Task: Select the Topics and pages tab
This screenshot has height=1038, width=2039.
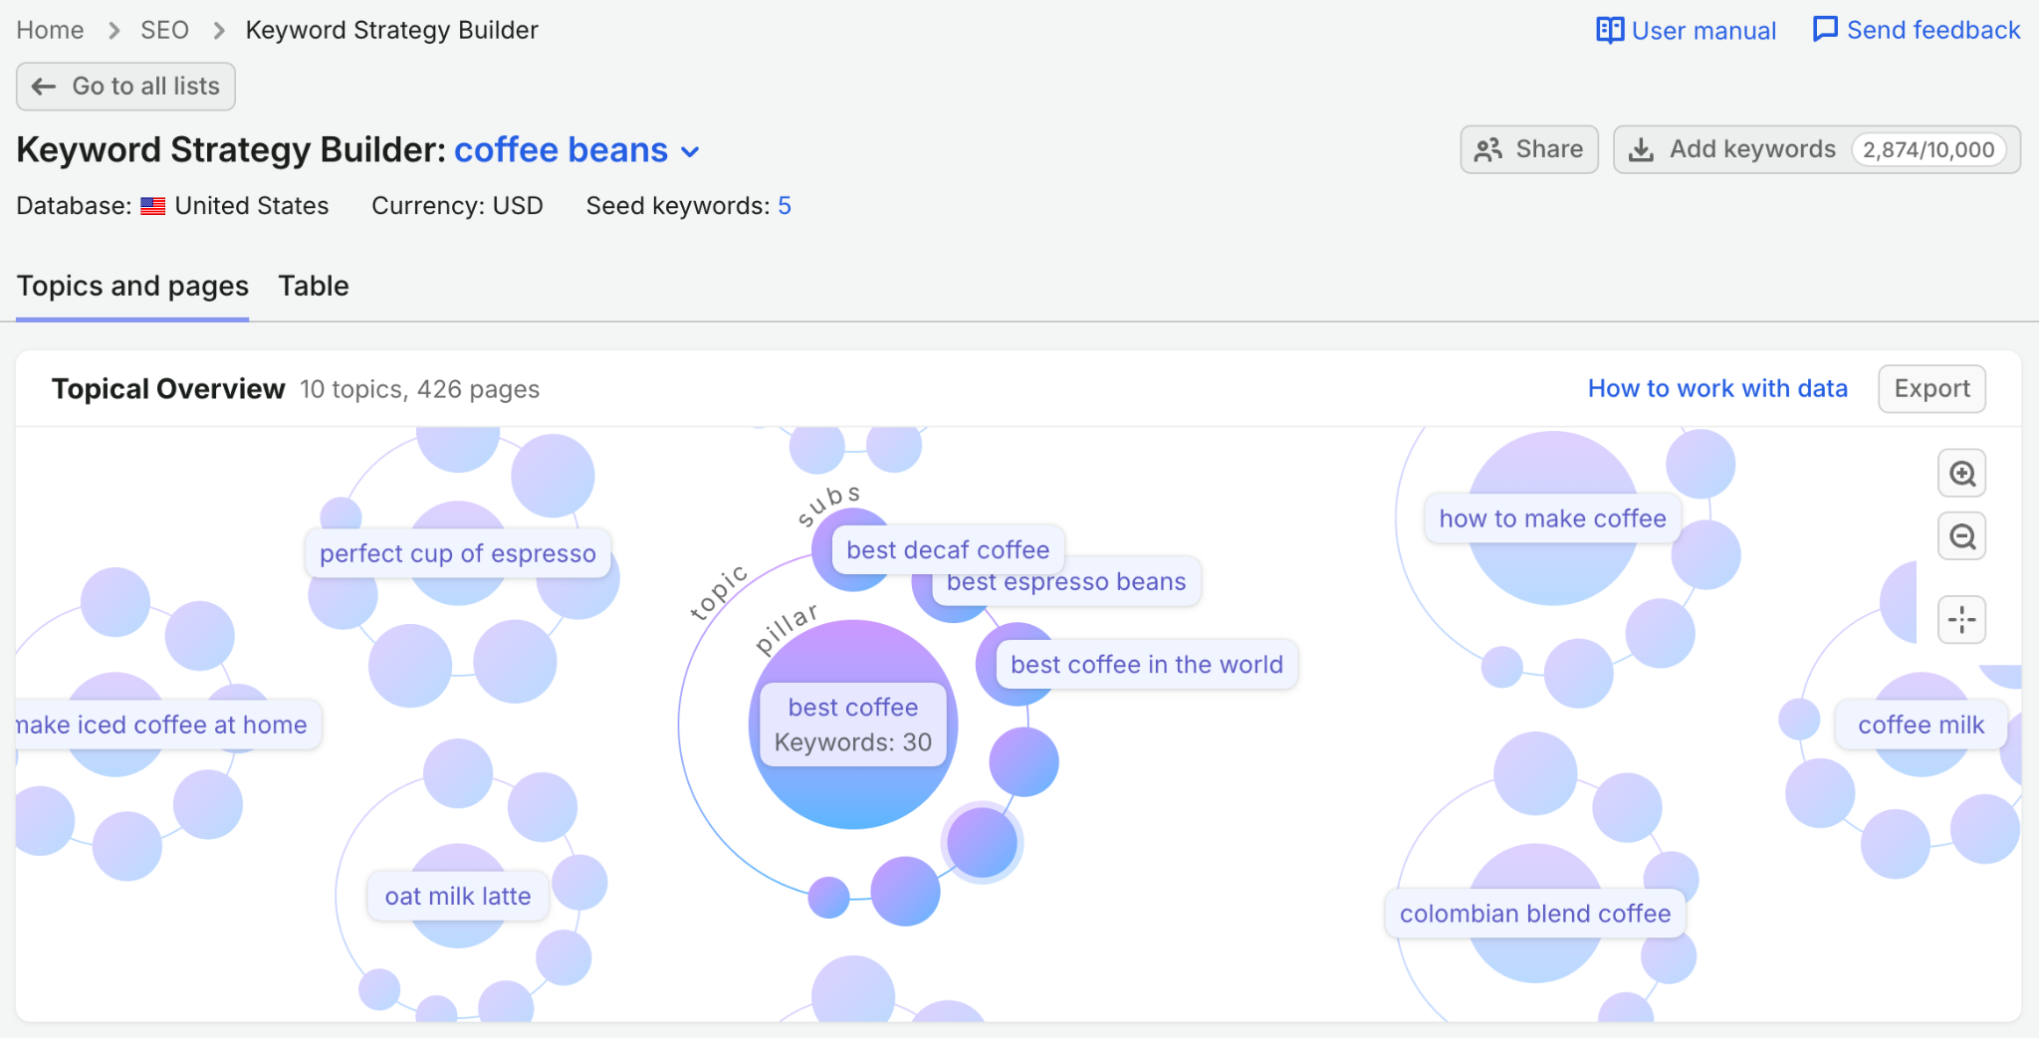Action: pyautogui.click(x=132, y=287)
